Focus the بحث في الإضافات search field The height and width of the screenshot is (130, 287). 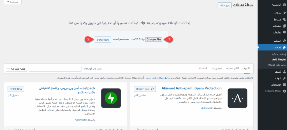pos(55,68)
